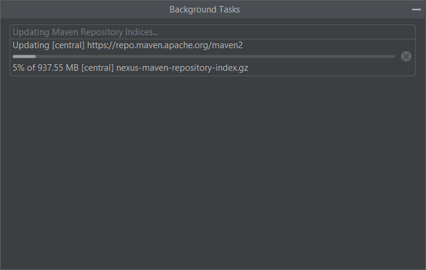This screenshot has width=426, height=270.
Task: Click the Background Tasks title text
Action: (205, 10)
